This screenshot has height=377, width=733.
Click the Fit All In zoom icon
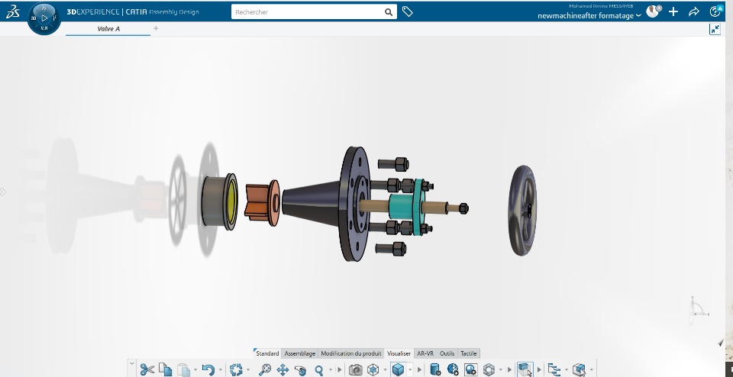(x=265, y=369)
